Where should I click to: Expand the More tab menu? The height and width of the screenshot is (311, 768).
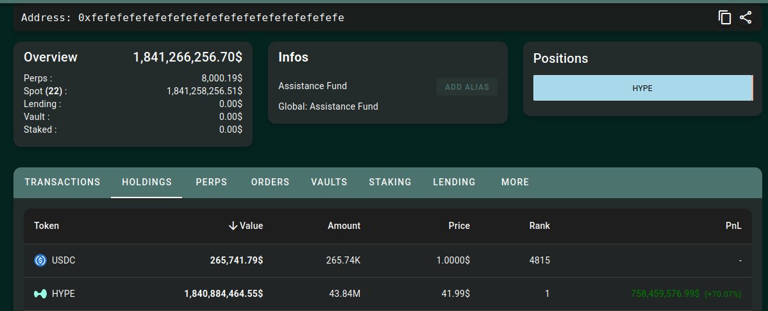515,182
